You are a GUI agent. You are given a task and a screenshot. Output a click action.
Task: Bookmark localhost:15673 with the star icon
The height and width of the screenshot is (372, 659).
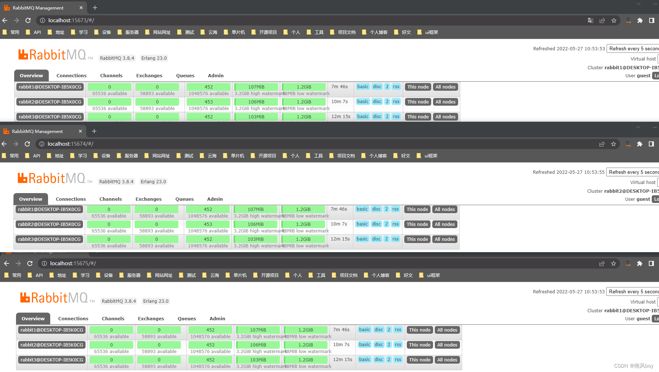614,20
